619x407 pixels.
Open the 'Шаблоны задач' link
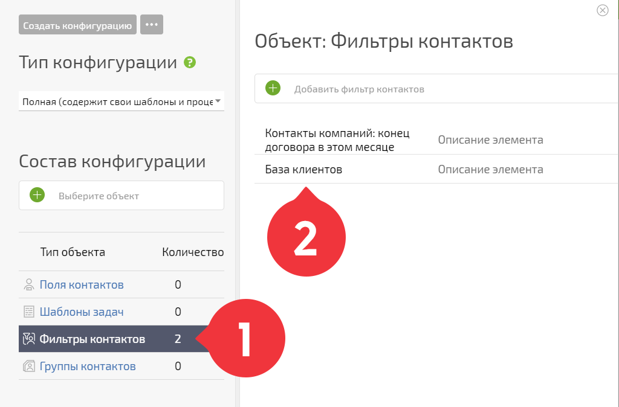pos(82,312)
